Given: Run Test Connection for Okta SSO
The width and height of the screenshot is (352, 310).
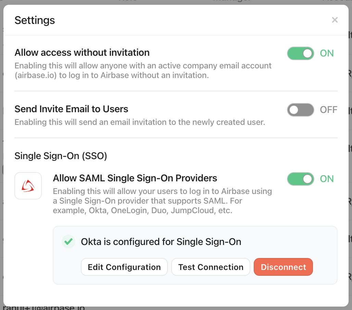Looking at the screenshot, I should (211, 267).
